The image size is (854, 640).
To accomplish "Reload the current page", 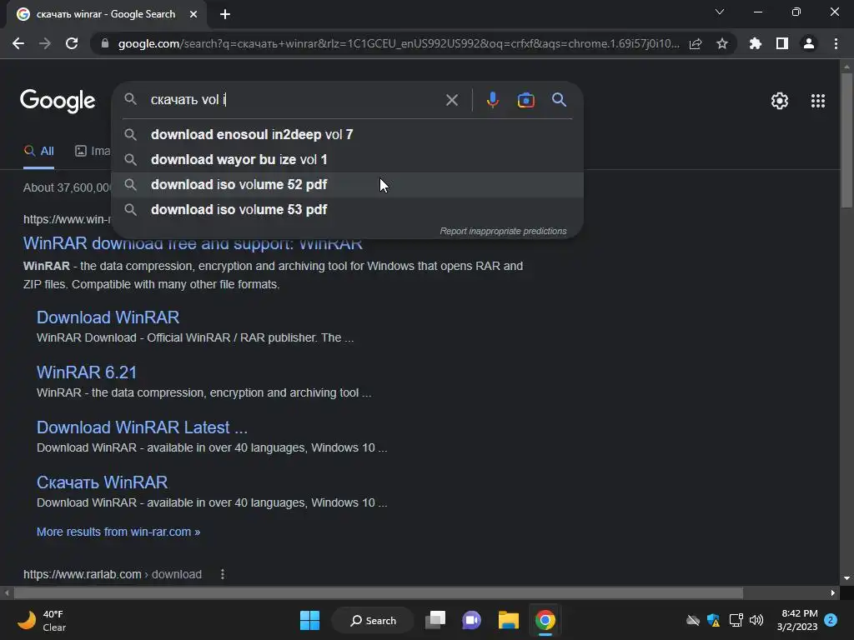I will pyautogui.click(x=72, y=43).
